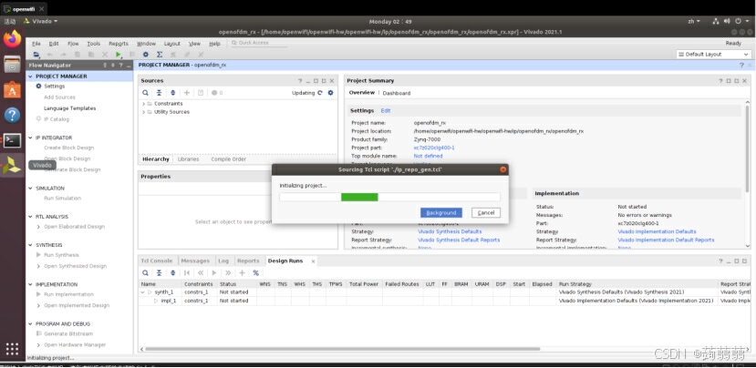Image resolution: width=756 pixels, height=368 pixels.
Task: Open Firefox from the Ubuntu dock
Action: coord(12,38)
